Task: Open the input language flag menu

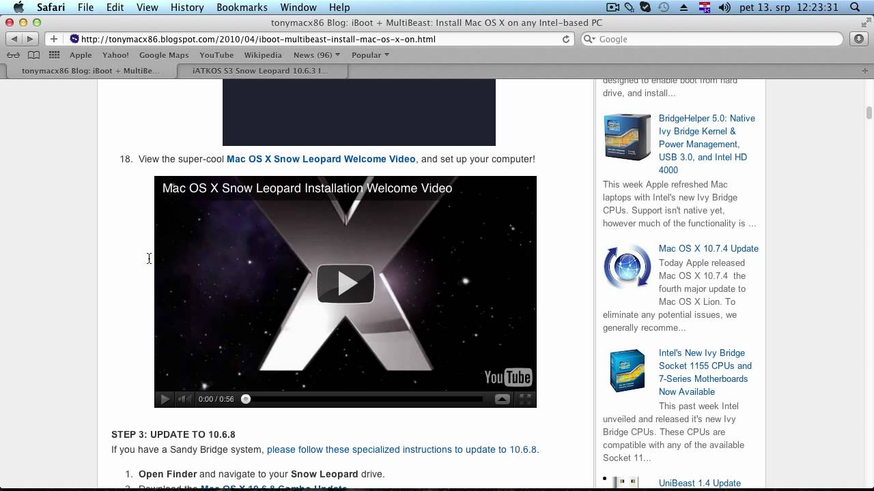Action: tap(704, 8)
